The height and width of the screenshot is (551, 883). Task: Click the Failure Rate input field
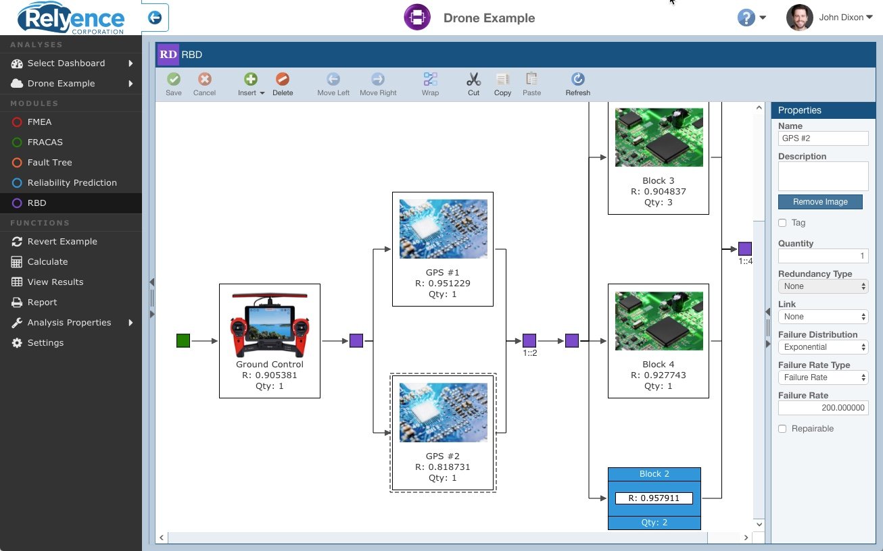pos(822,408)
